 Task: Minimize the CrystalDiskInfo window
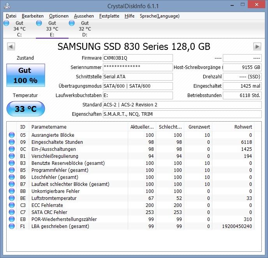click(x=232, y=5)
